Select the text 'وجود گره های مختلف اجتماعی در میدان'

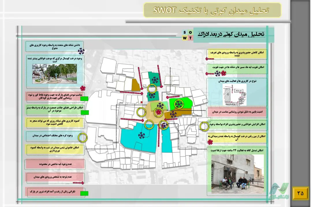(x=53, y=135)
